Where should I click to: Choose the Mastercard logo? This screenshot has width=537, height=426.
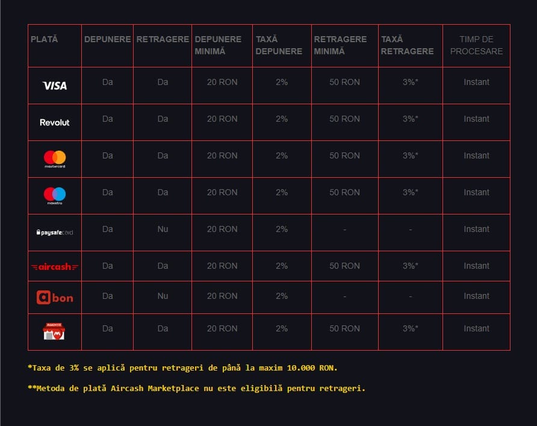(x=55, y=159)
